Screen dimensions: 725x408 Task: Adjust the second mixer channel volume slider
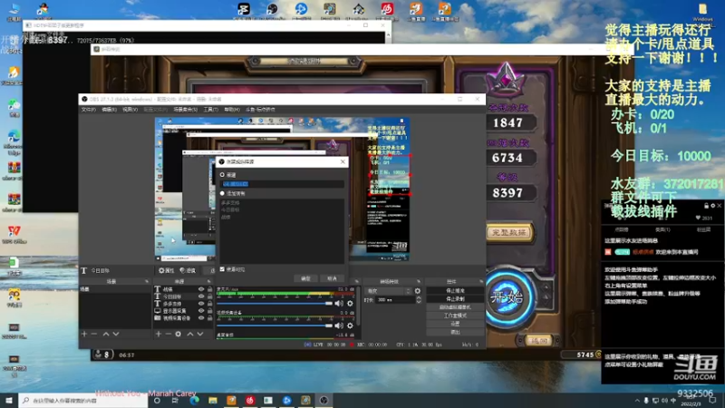point(275,325)
